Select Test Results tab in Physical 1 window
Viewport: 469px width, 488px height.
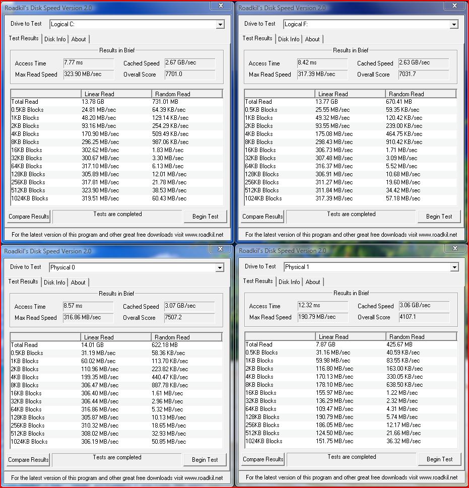(x=258, y=281)
